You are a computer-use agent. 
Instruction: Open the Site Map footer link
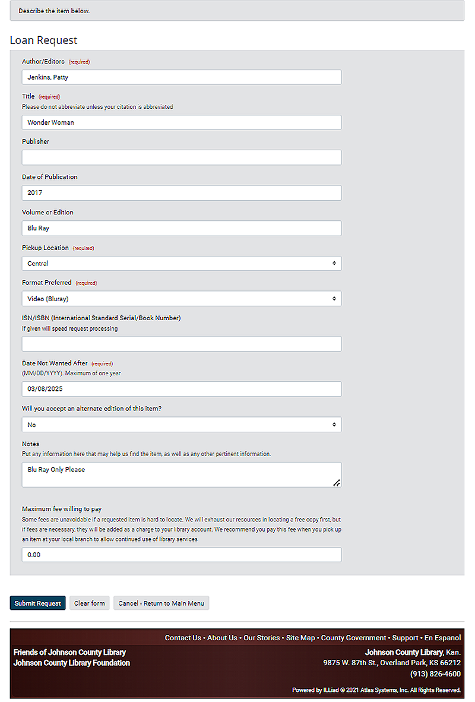(x=300, y=637)
